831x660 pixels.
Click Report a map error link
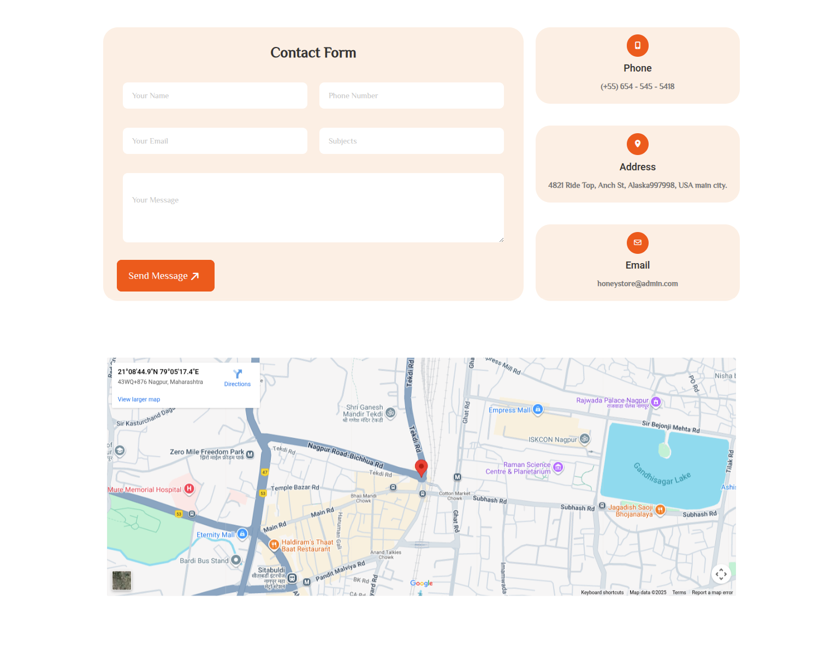tap(712, 592)
